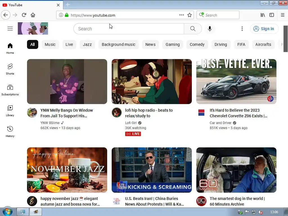Click Car and Driver channel name
This screenshot has width=288, height=216.
click(x=220, y=123)
